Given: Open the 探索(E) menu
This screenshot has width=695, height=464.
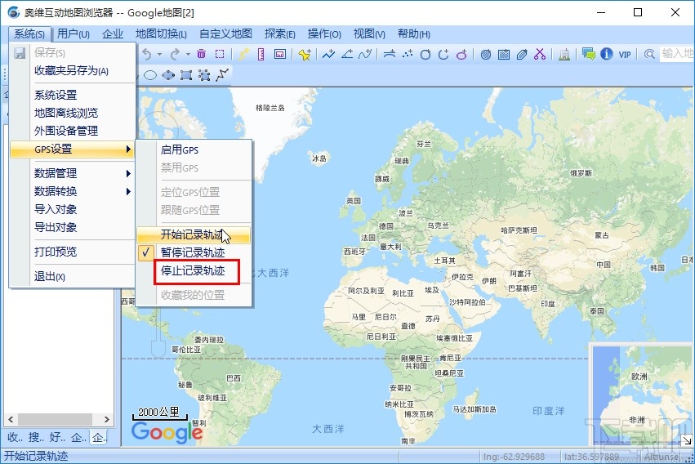Looking at the screenshot, I should coord(279,34).
